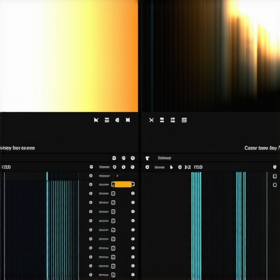Screen dimensions: 280x280
Task: Click the T-shaped icon in the right panel header
Action: coord(148,158)
